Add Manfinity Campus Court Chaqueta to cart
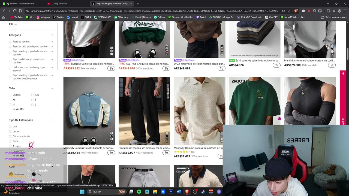 (x=111, y=153)
